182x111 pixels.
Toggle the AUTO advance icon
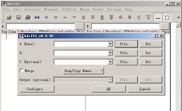(148, 17)
